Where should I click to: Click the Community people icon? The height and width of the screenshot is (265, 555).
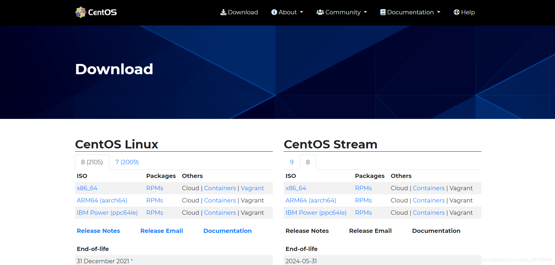(x=320, y=12)
